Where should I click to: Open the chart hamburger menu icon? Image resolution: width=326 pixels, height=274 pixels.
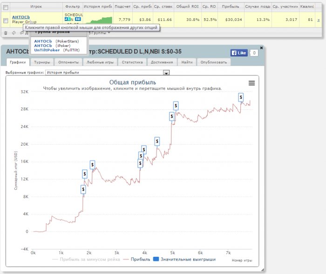click(251, 83)
